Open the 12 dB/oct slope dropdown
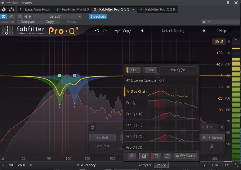241x170 pixels. tap(102, 146)
